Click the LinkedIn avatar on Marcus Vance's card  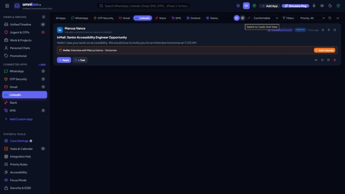pyautogui.click(x=60, y=30)
